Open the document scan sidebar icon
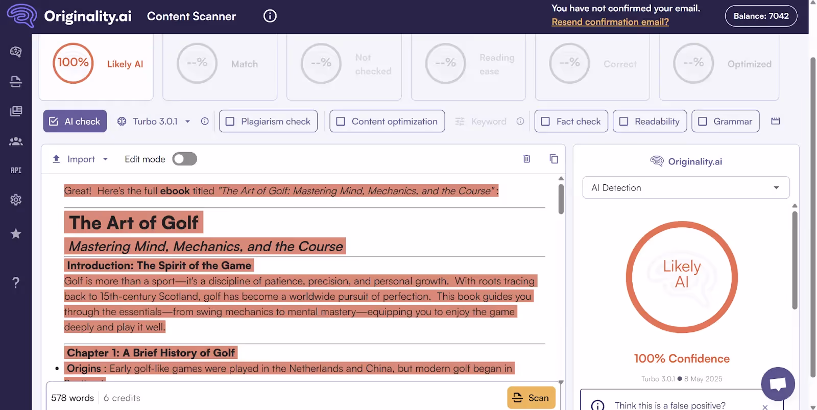 pyautogui.click(x=16, y=82)
